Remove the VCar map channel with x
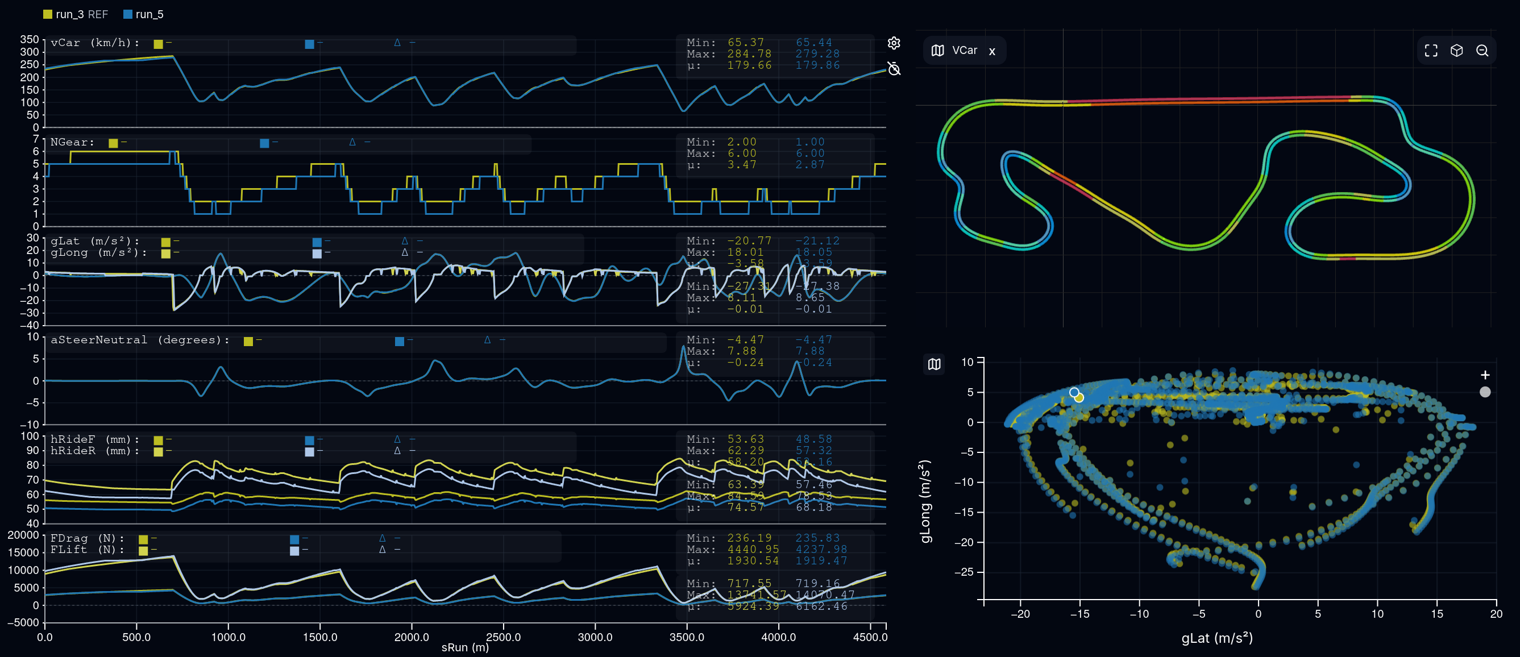Viewport: 1520px width, 657px height. (992, 51)
